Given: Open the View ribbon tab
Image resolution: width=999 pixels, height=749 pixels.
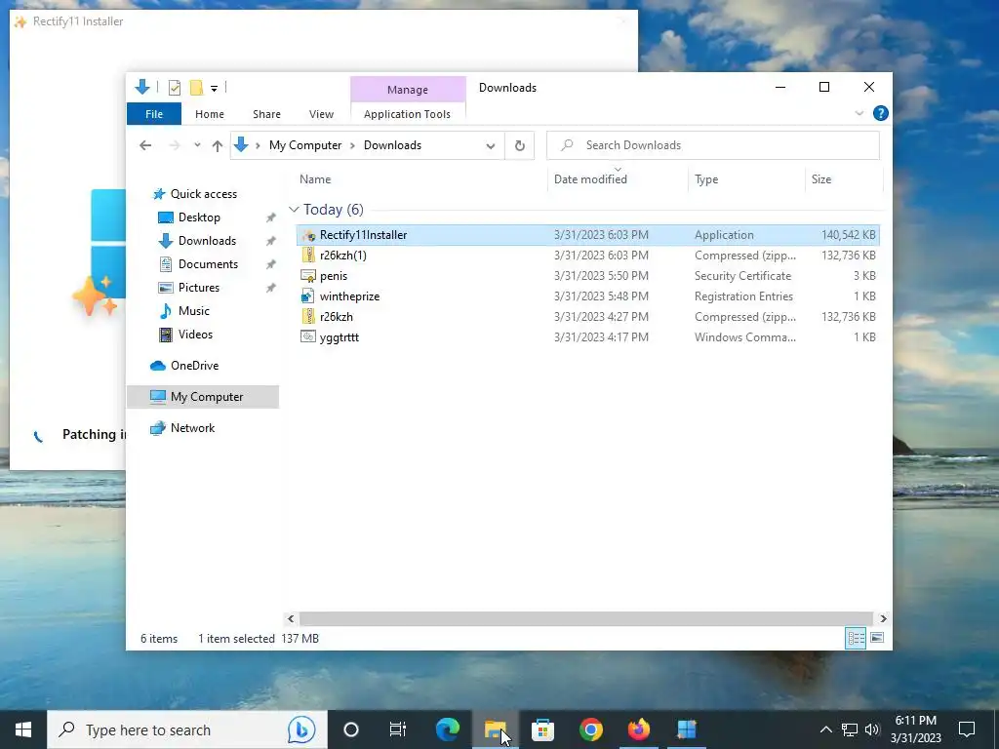Looking at the screenshot, I should pyautogui.click(x=321, y=114).
